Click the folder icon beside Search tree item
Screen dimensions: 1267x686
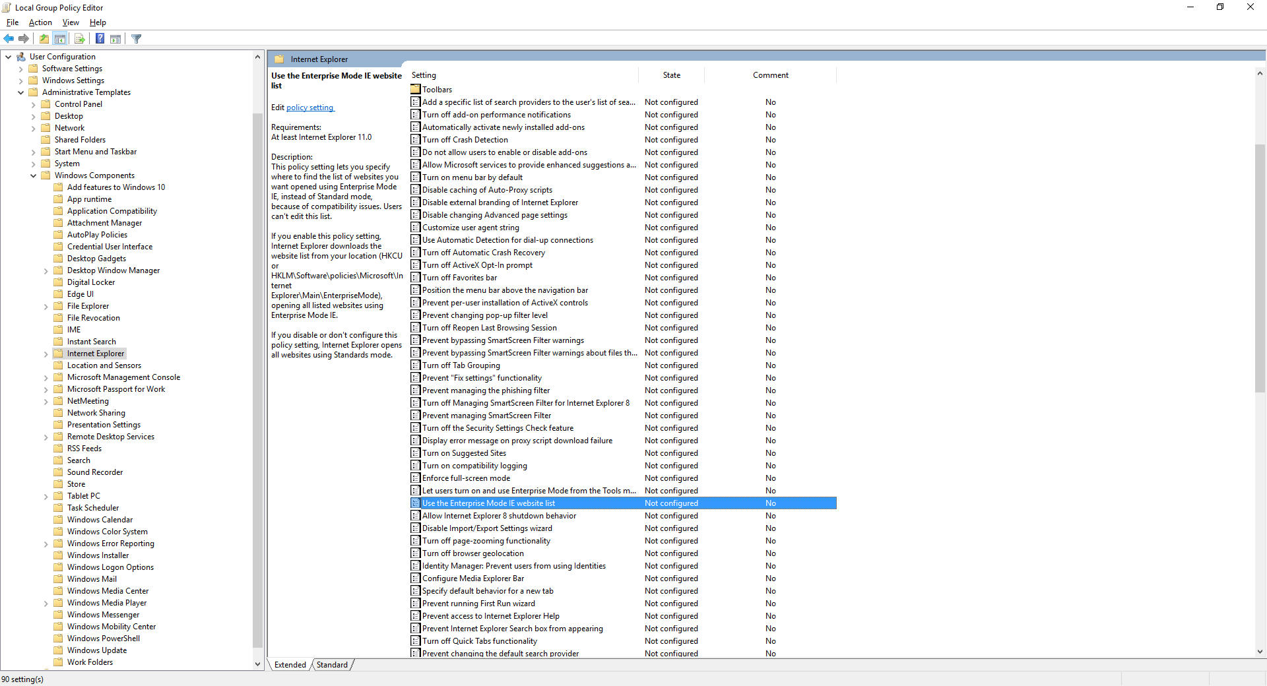coord(59,460)
